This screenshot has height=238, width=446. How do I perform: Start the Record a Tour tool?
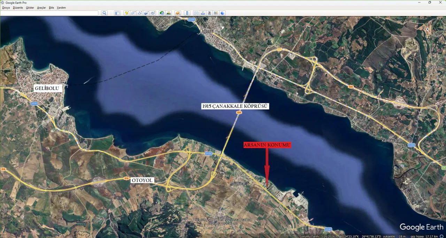[x=153, y=13]
